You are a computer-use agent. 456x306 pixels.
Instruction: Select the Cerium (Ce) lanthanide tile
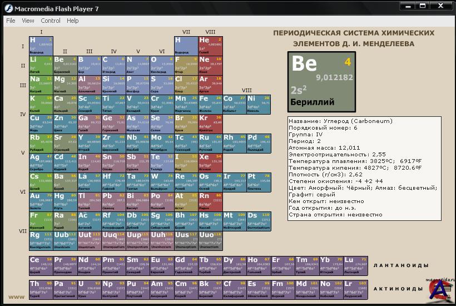tap(41, 265)
